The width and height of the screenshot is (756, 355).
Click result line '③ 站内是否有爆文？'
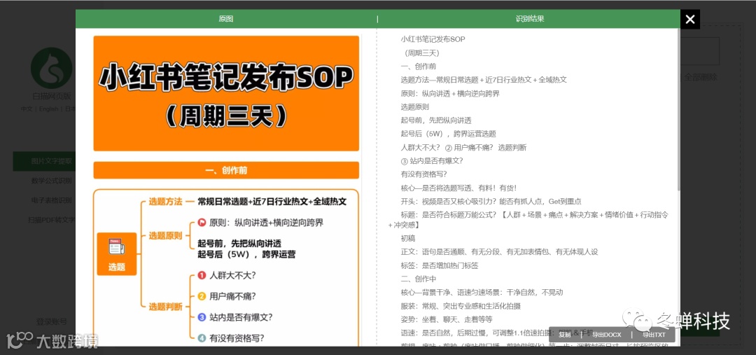pos(431,161)
